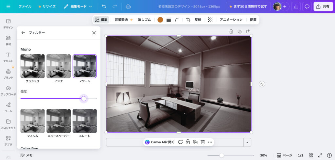Click the crop icon in the toolbar
This screenshot has height=160, width=335.
pyautogui.click(x=188, y=20)
